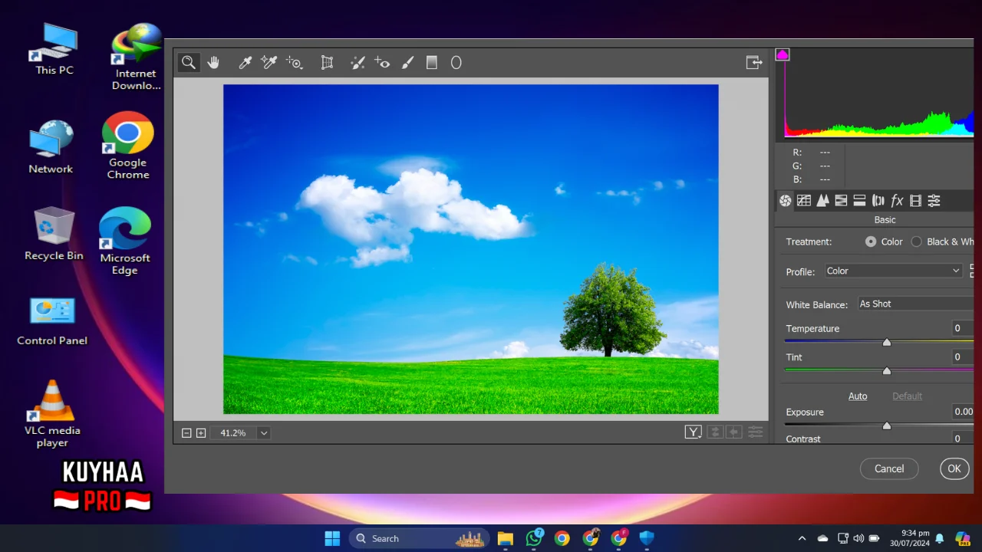Open the Calibration tab
Screen dimensions: 982x552
[915, 201]
